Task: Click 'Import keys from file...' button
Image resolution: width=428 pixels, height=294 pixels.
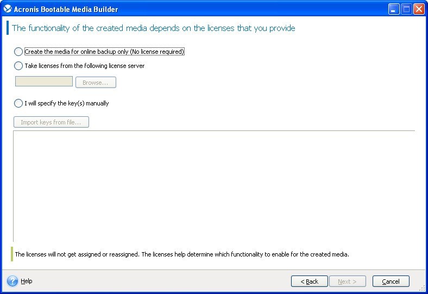Action: coord(51,122)
